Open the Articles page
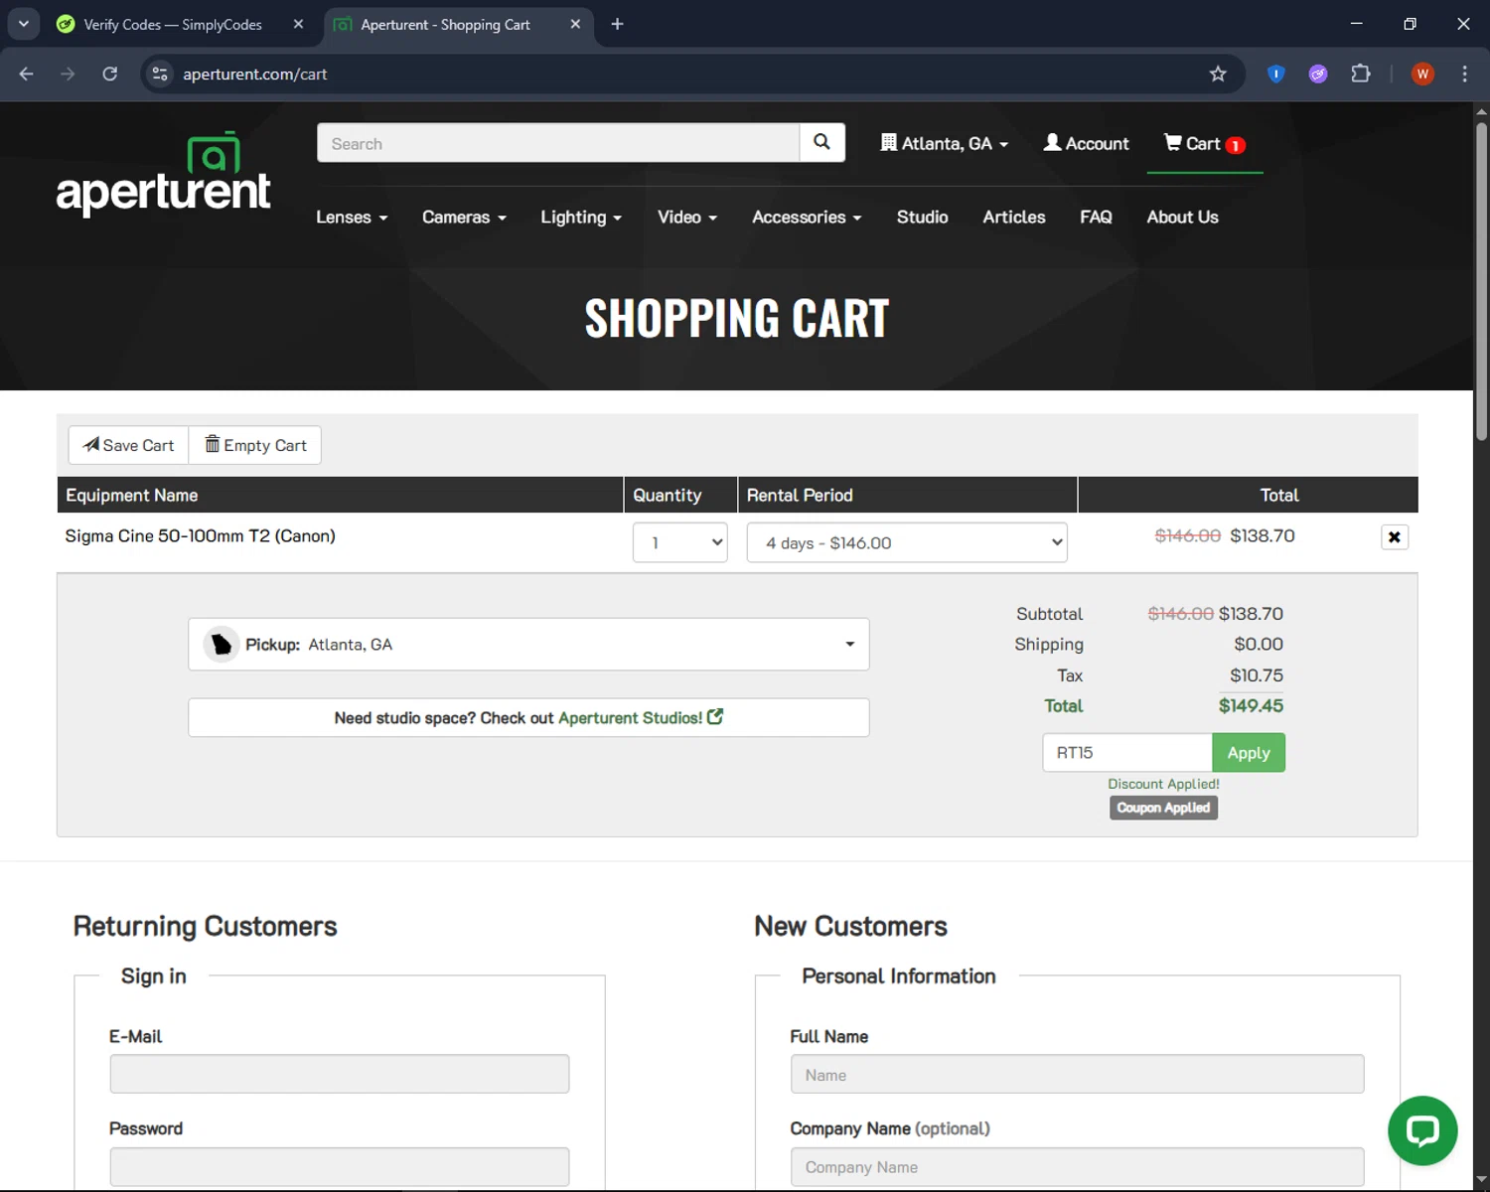The width and height of the screenshot is (1490, 1192). point(1014,218)
